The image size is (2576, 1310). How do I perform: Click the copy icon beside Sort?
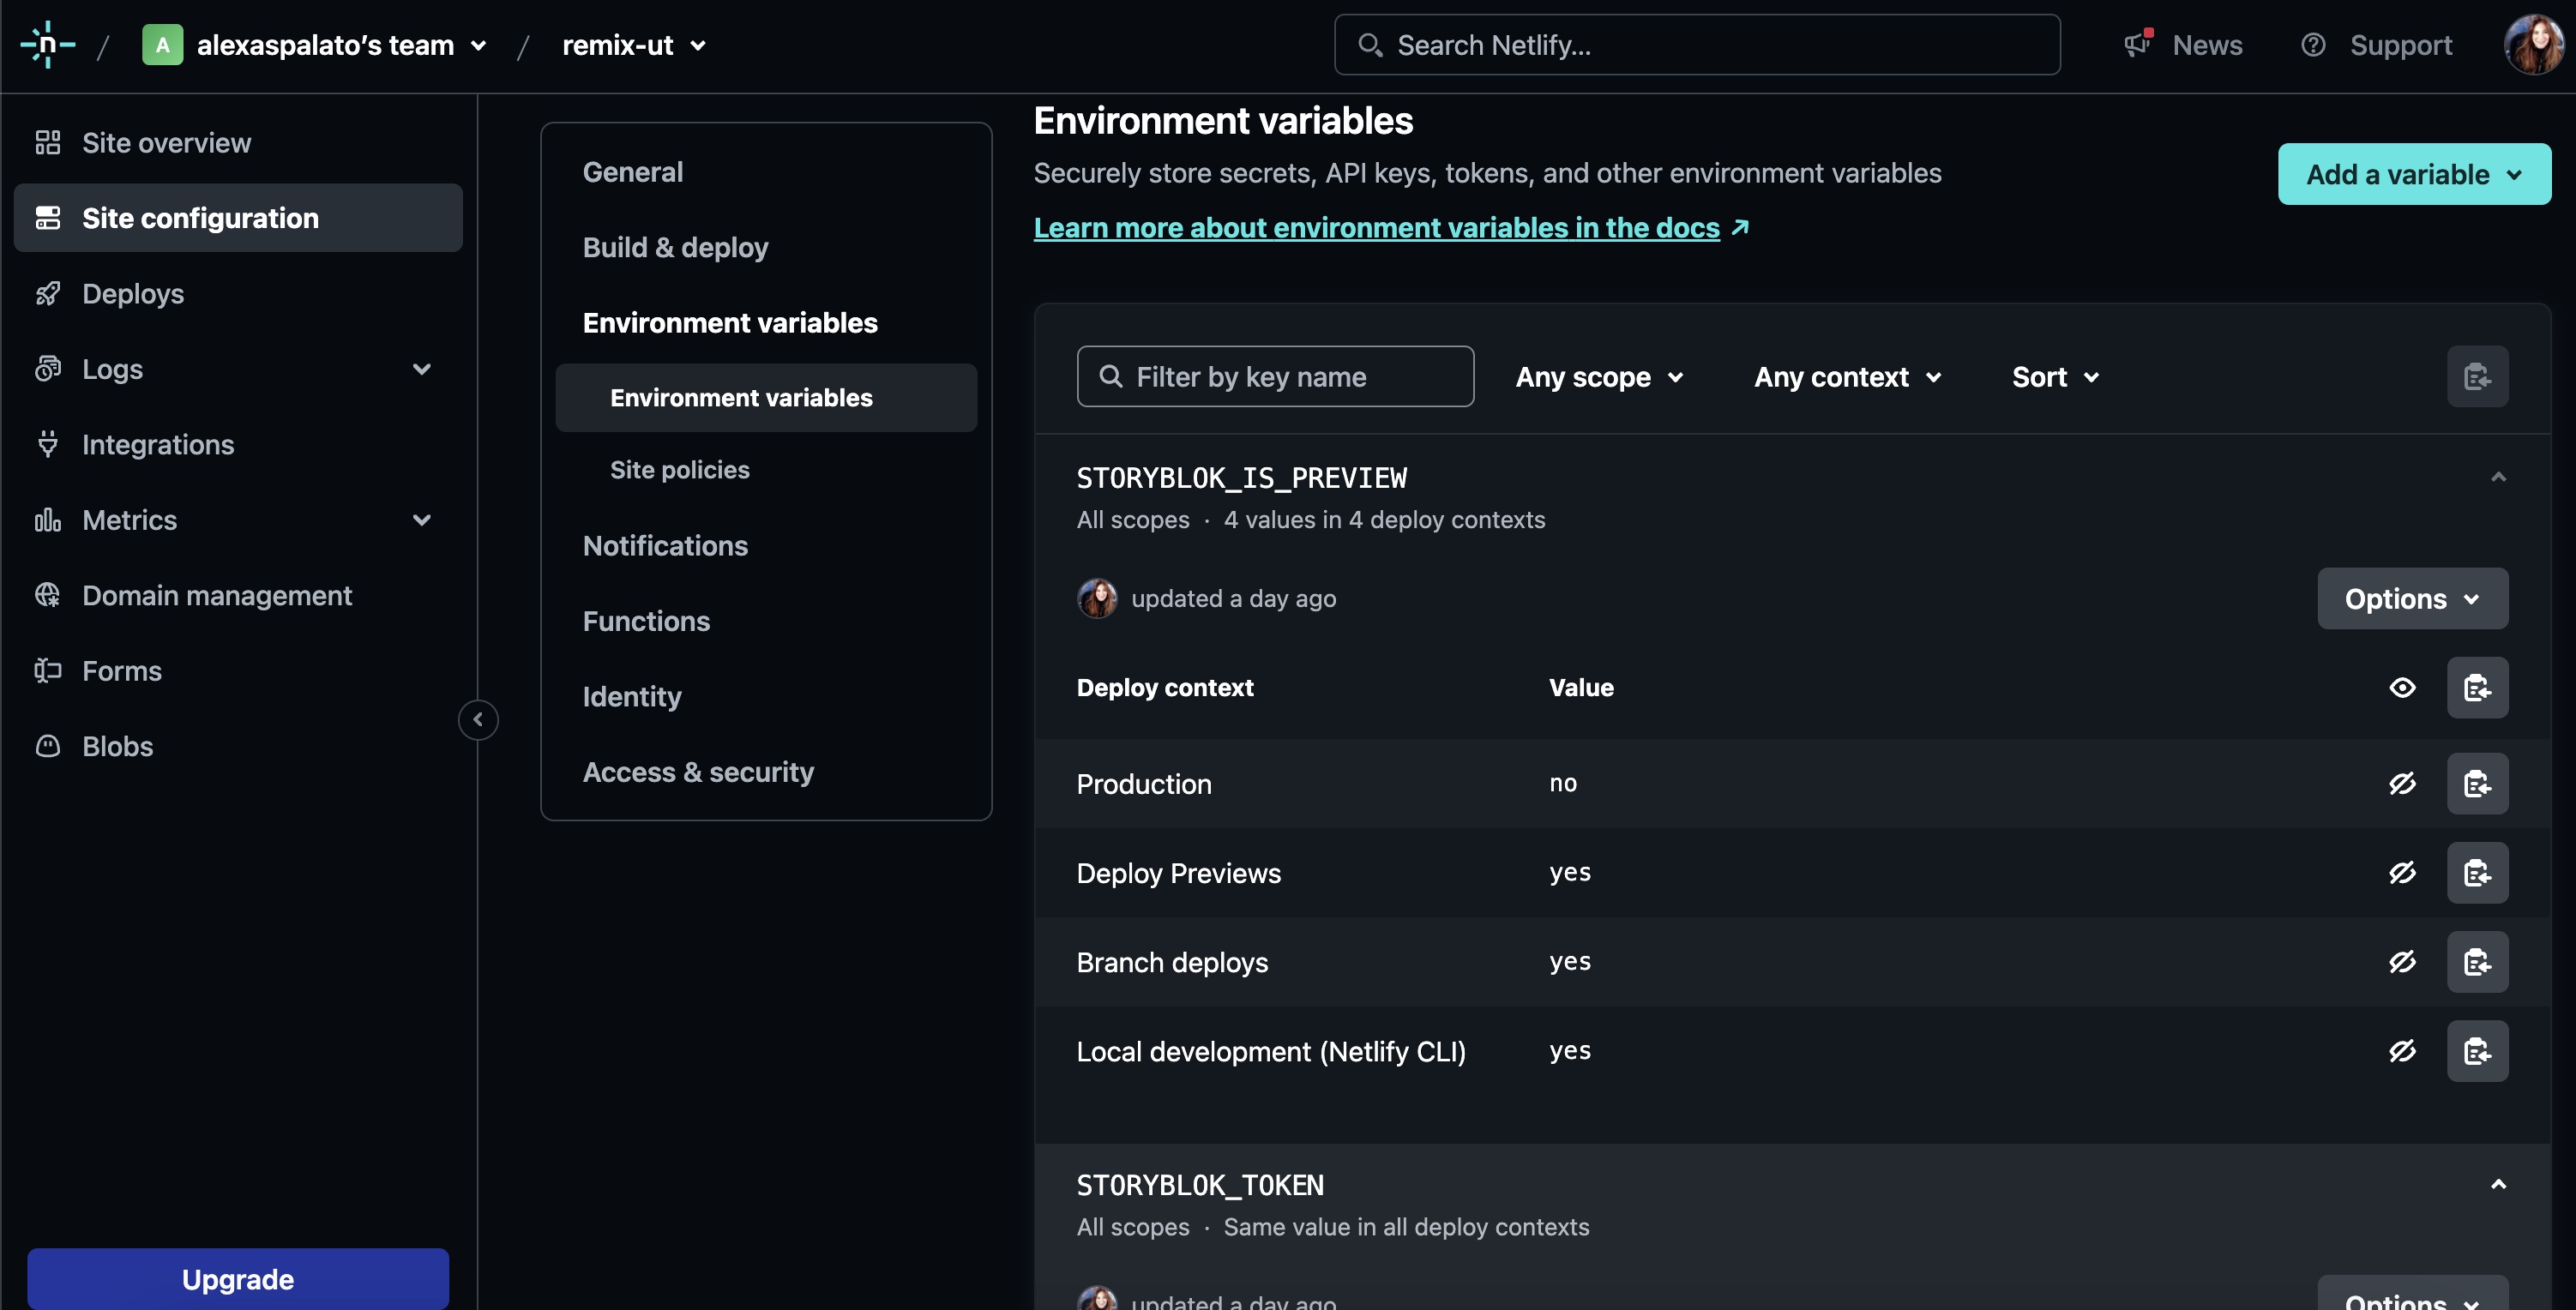pos(2477,377)
